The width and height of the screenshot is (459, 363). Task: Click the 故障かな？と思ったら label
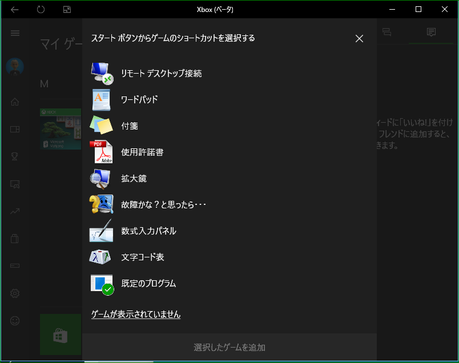pyautogui.click(x=164, y=205)
